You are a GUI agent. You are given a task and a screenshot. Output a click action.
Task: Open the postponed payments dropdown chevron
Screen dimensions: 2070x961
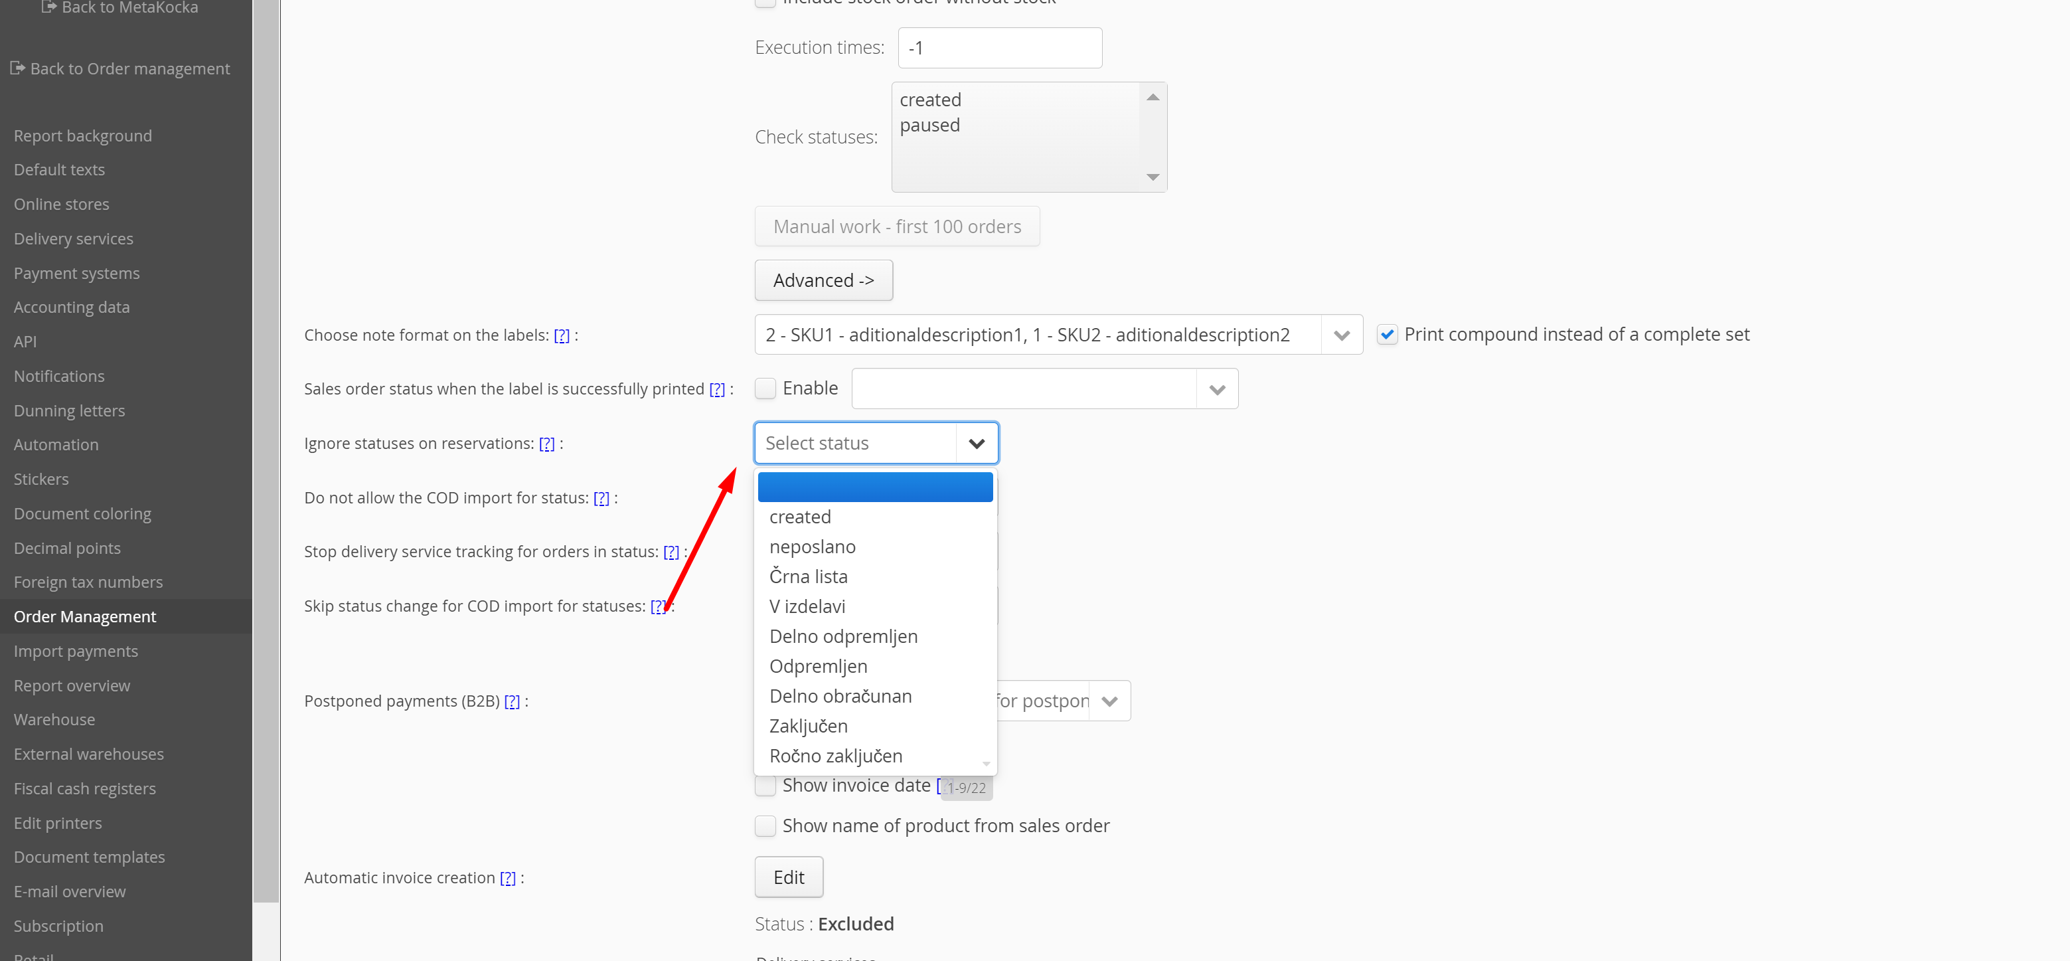pyautogui.click(x=1109, y=701)
